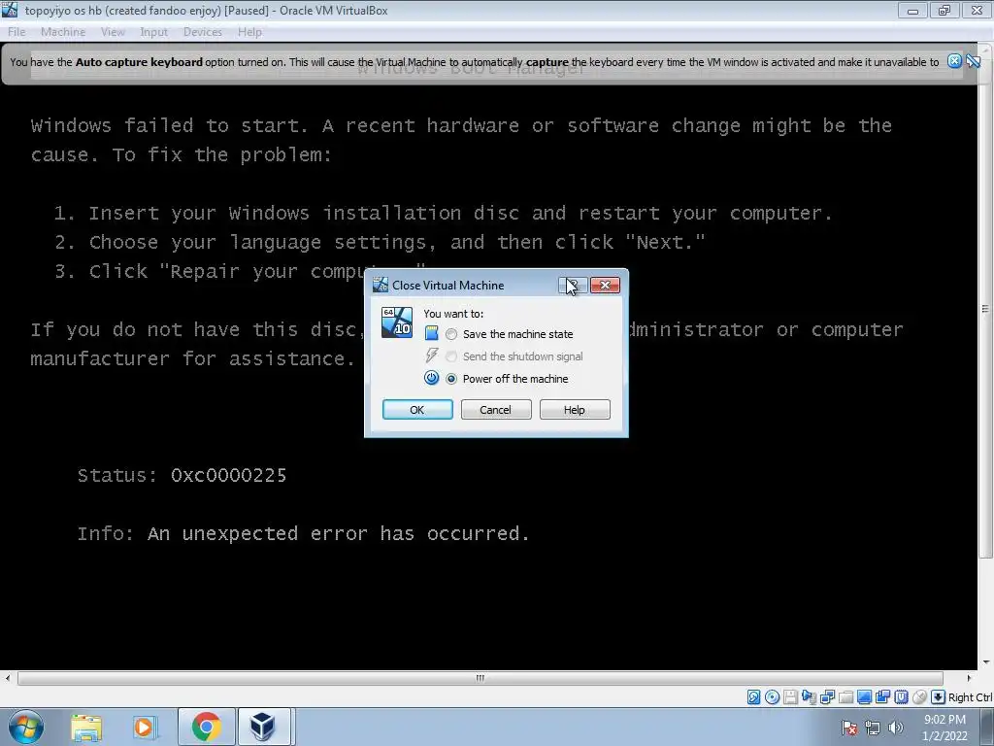The height and width of the screenshot is (746, 994).
Task: Click the mouse integration status icon
Action: (919, 697)
